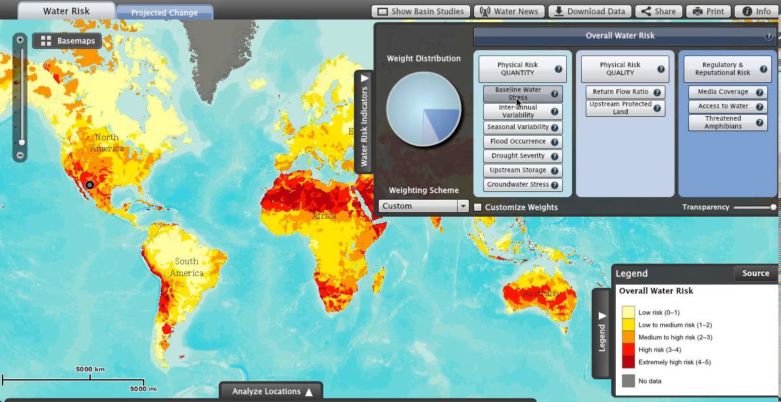Viewport: 781px width, 402px height.
Task: Click the No data gray swatch
Action: [629, 381]
